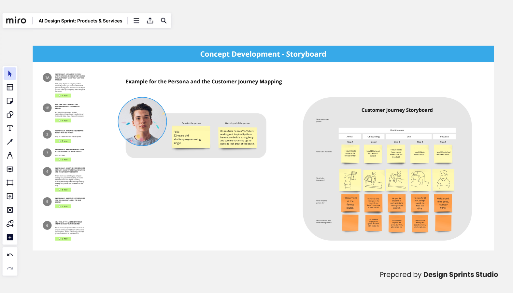Viewport: 513px width, 293px height.
Task: Click the 3 min timer badge under step 4
Action: [63, 189]
